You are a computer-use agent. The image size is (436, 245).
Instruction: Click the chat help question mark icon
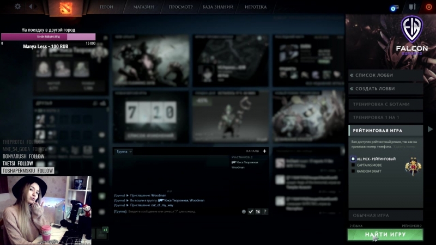(x=265, y=211)
